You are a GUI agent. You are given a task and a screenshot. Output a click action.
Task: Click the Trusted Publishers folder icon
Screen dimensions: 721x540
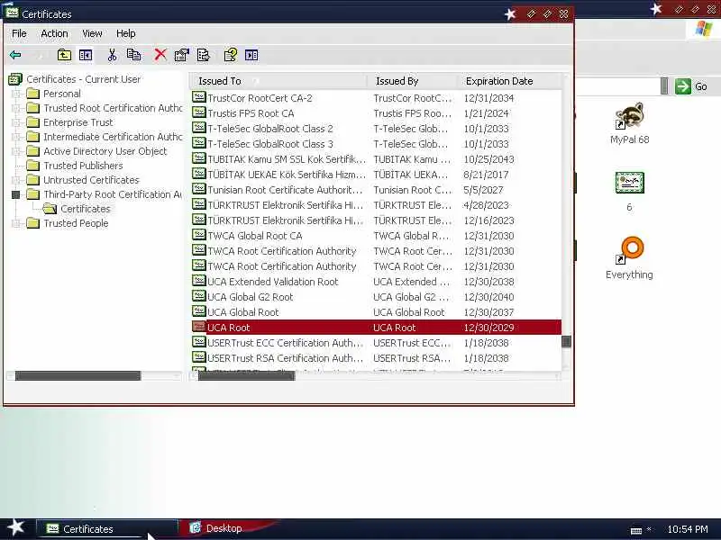pos(33,166)
